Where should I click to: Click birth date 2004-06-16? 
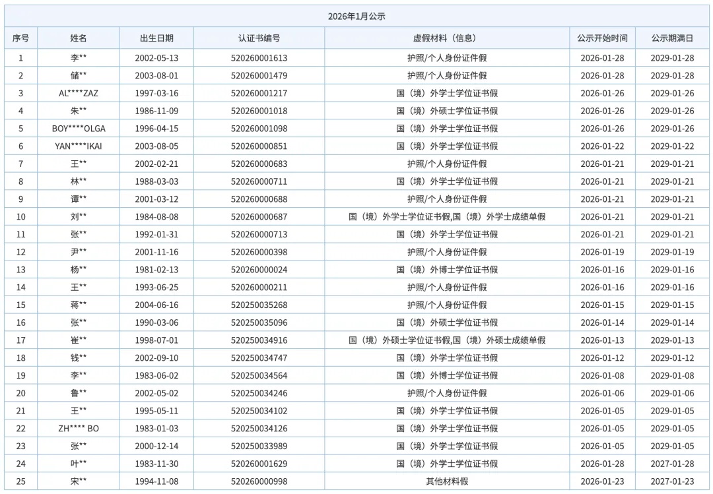pos(156,305)
